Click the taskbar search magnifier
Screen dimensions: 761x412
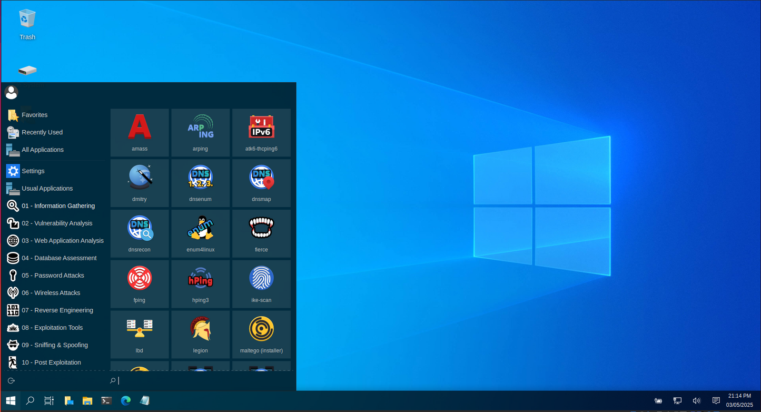point(30,401)
